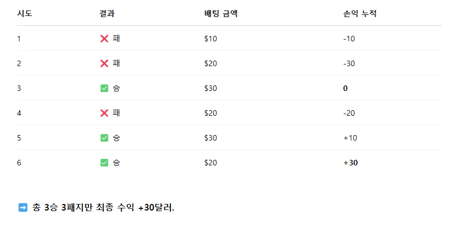Click the blue arrow icon before summary
456x226 pixels.
coord(23,207)
